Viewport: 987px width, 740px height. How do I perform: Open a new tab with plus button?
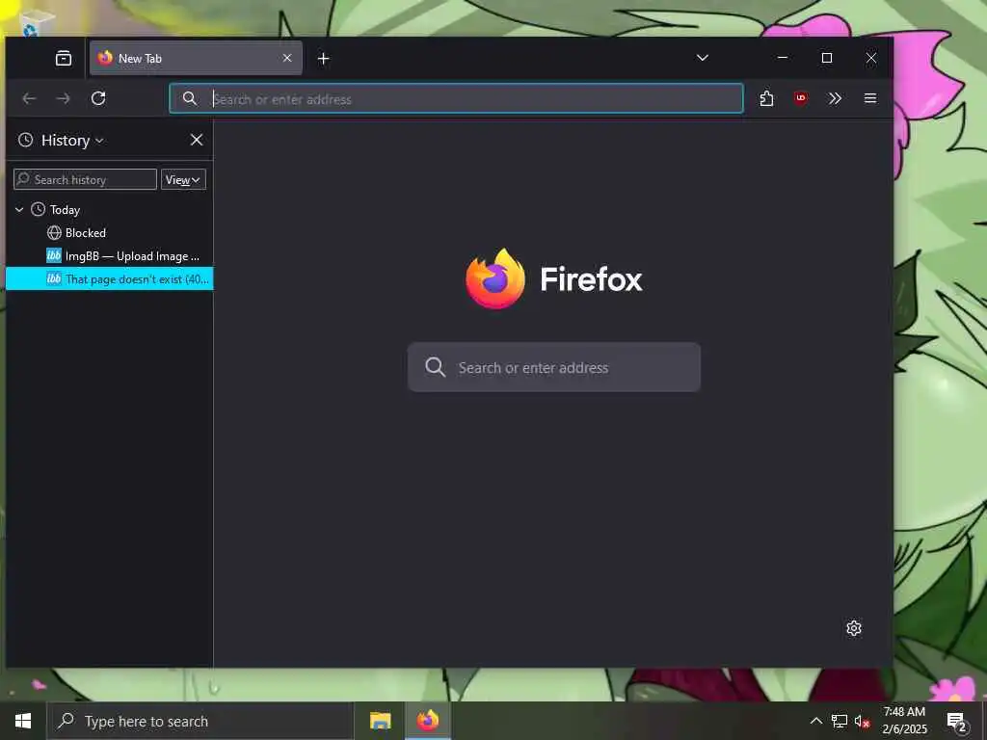324,59
